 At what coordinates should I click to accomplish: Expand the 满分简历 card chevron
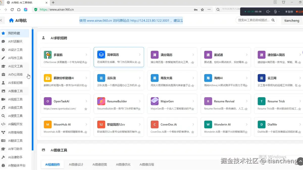(x=193, y=55)
